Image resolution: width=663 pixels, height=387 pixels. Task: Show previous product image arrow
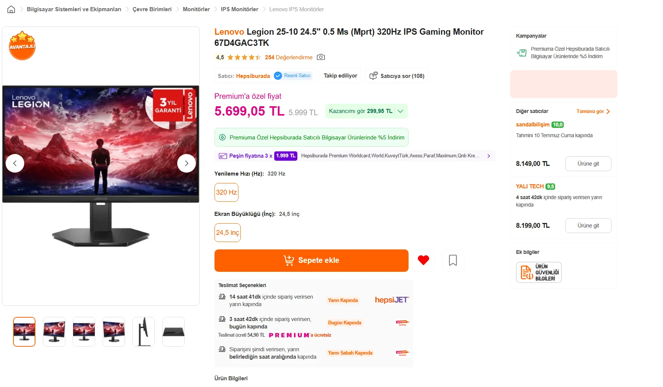tap(15, 163)
